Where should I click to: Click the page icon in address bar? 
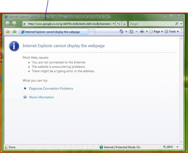point(25,24)
